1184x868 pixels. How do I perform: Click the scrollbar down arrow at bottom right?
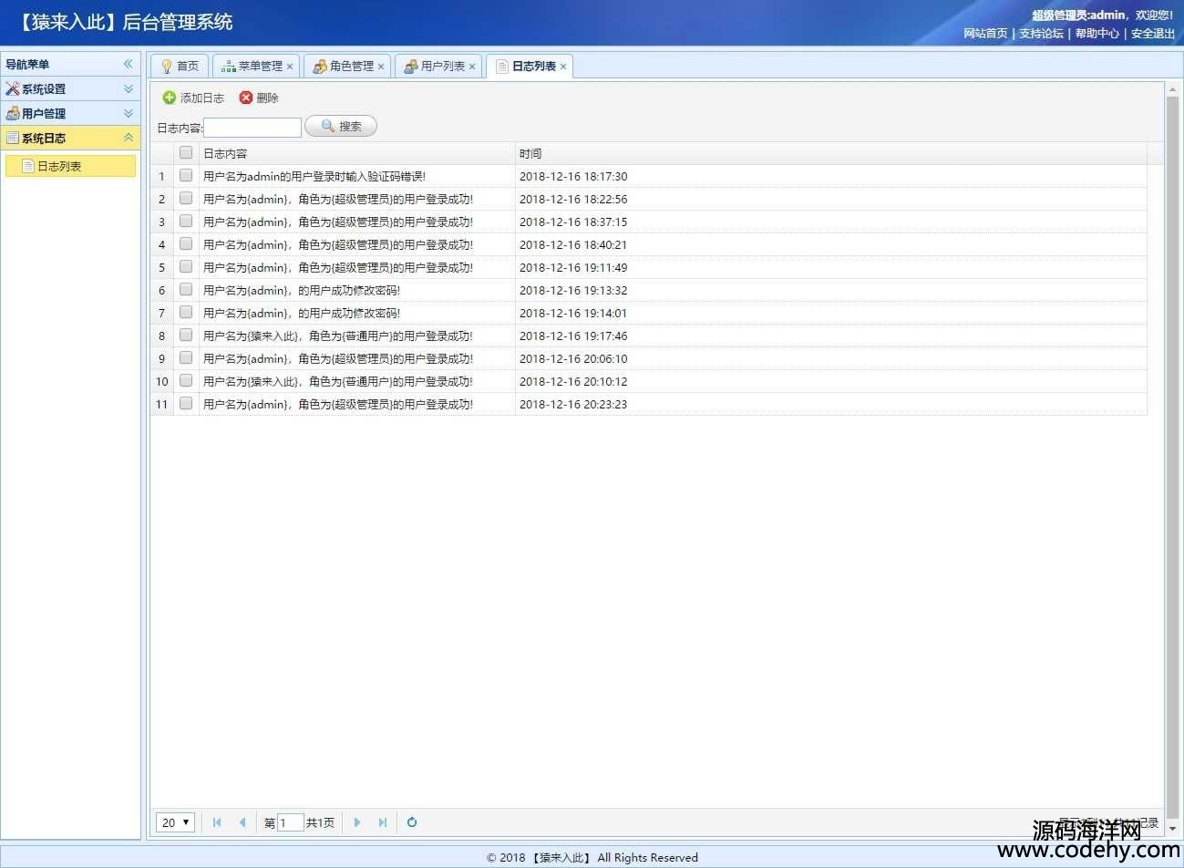click(1173, 829)
